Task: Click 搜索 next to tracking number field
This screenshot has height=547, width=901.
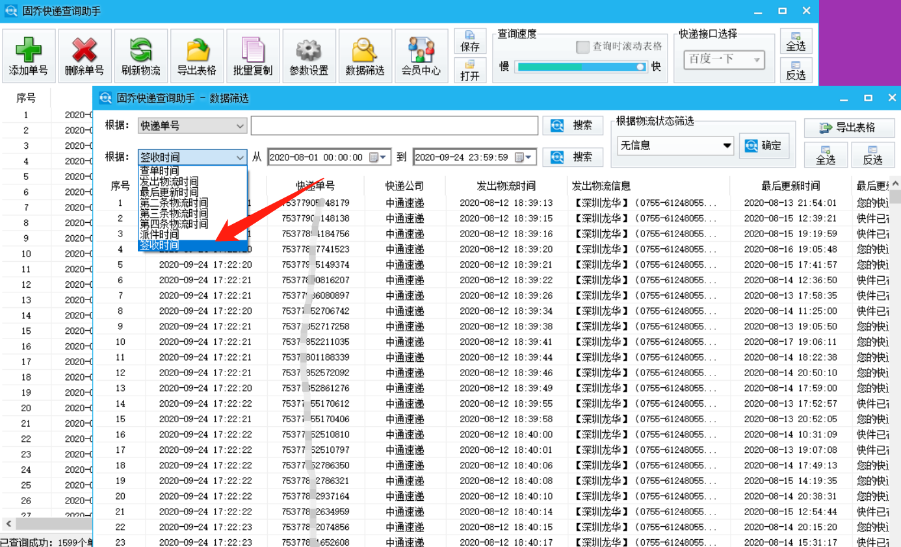Action: (573, 125)
